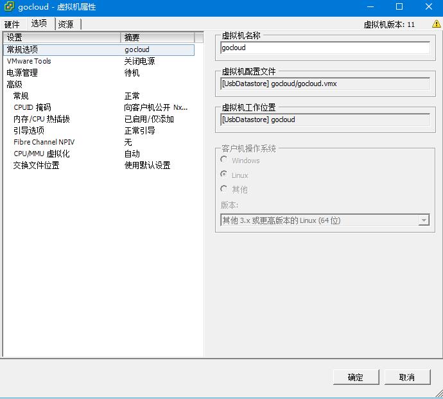
Task: Click the 虚拟机配置文件 path field
Action: (325, 84)
